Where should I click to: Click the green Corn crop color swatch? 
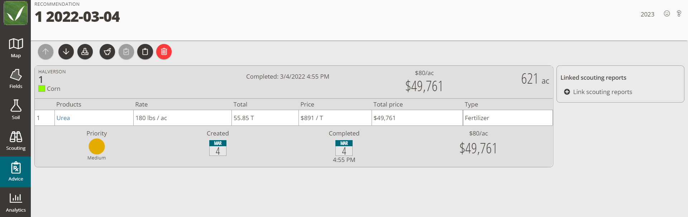(x=42, y=89)
